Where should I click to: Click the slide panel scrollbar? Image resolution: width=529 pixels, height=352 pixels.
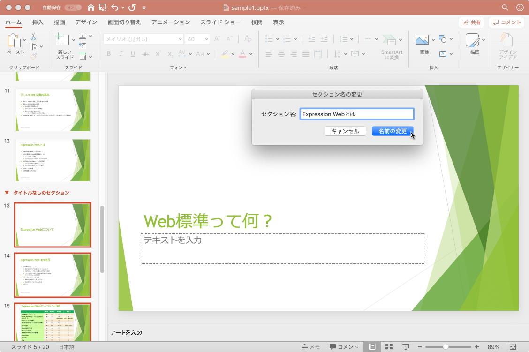[x=102, y=239]
